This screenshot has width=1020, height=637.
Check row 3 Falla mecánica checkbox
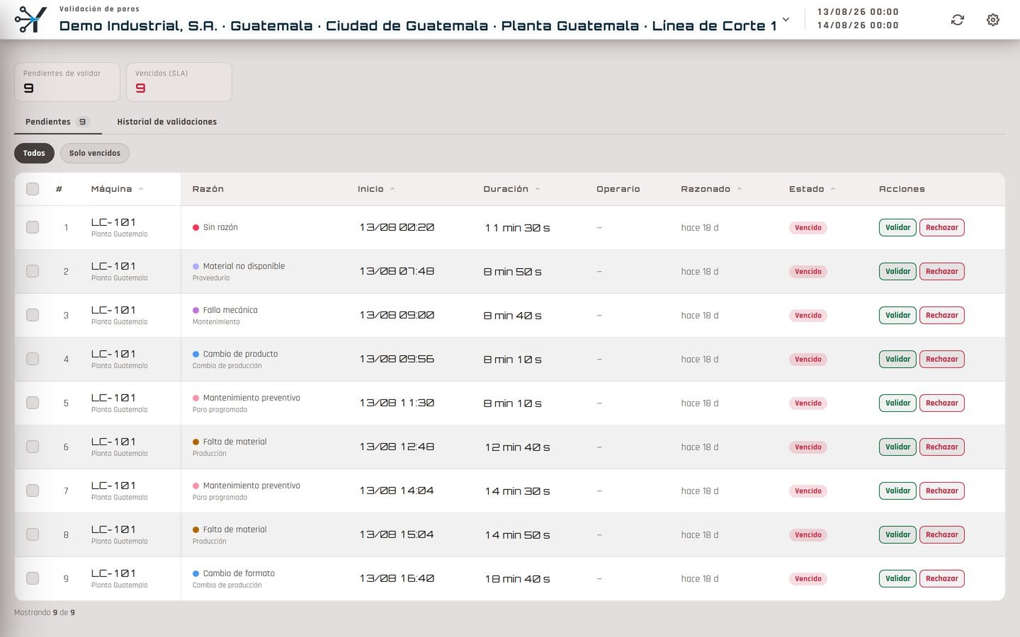click(x=33, y=315)
